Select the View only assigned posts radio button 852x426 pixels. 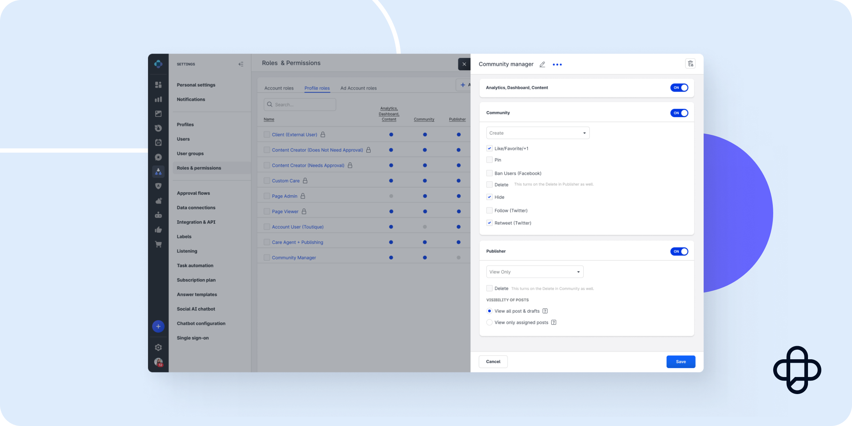pyautogui.click(x=490, y=322)
